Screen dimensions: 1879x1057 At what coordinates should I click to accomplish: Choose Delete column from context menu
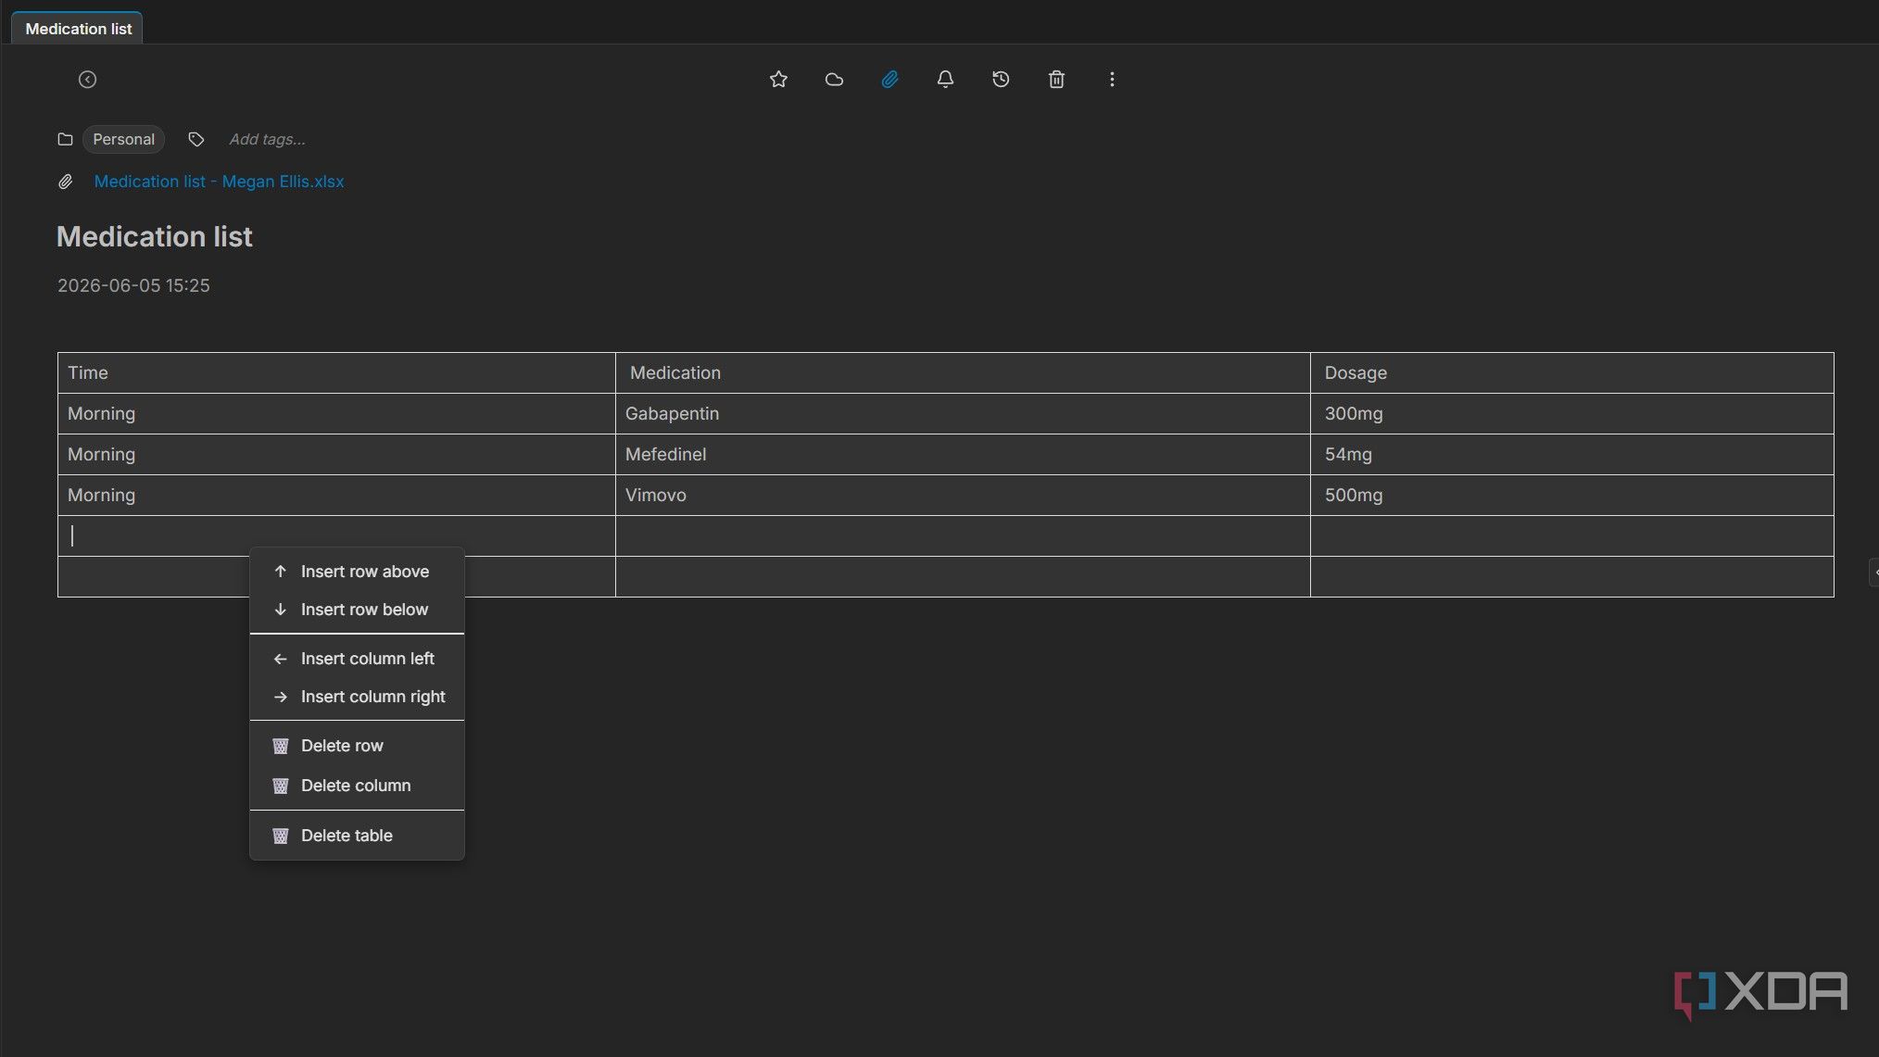(357, 786)
